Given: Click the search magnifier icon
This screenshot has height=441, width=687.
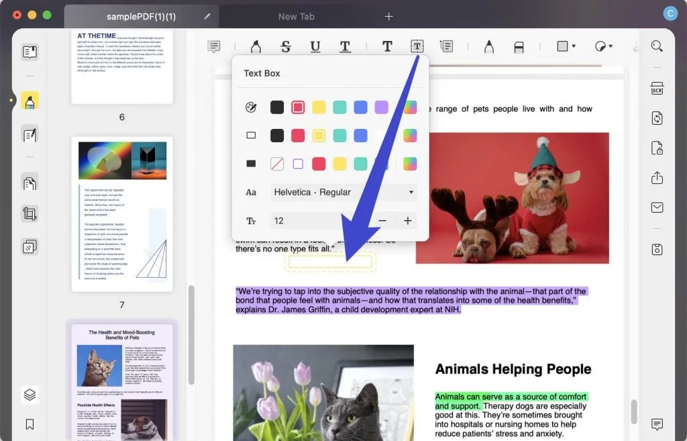Looking at the screenshot, I should pos(657,46).
